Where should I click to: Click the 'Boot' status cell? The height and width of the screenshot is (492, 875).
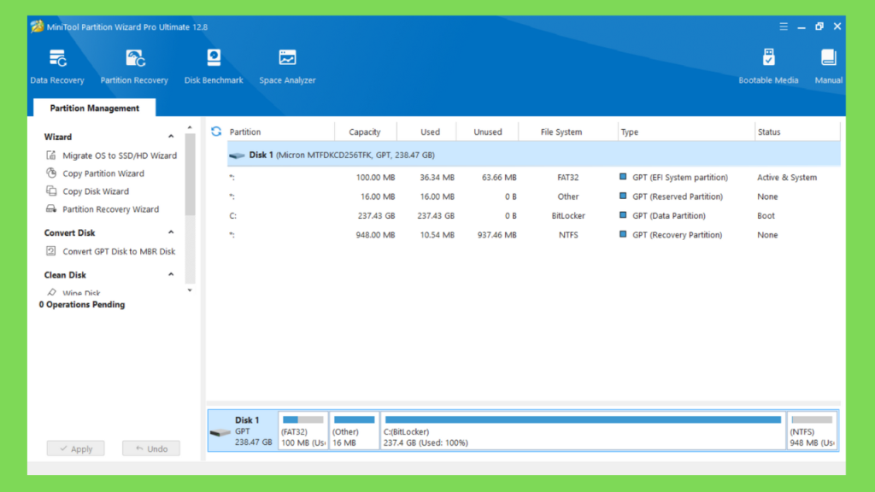(766, 215)
